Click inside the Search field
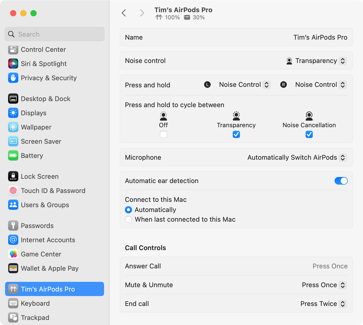This screenshot has height=325, width=363. tap(54, 34)
